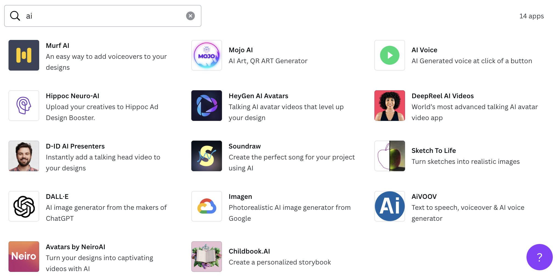Click the AiVOOV blue Ai icon
Viewport: 558px width, 276px height.
389,206
